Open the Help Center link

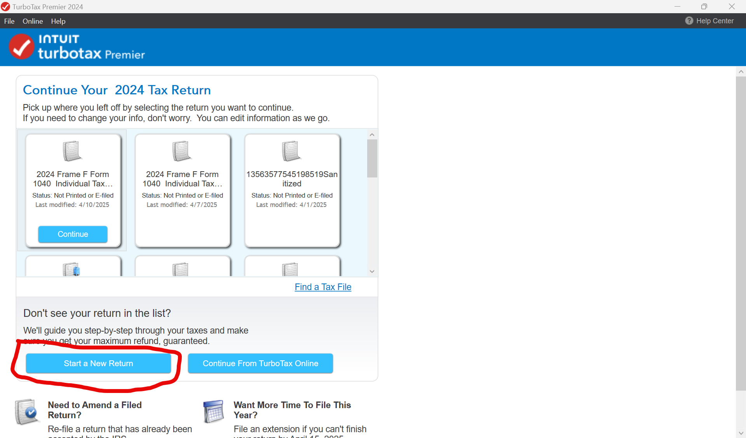click(x=715, y=21)
